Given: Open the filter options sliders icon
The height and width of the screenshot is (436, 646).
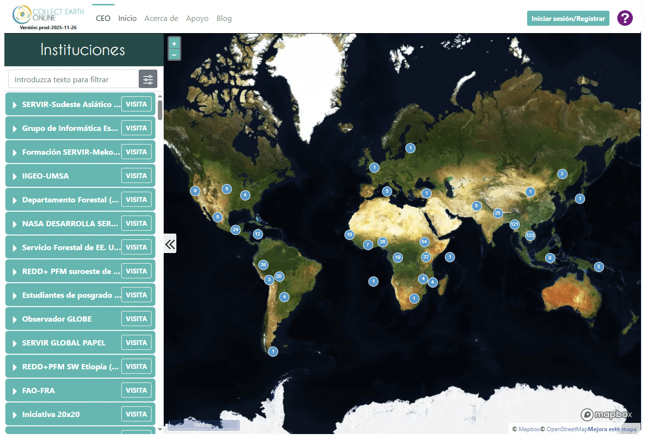Looking at the screenshot, I should (x=148, y=79).
